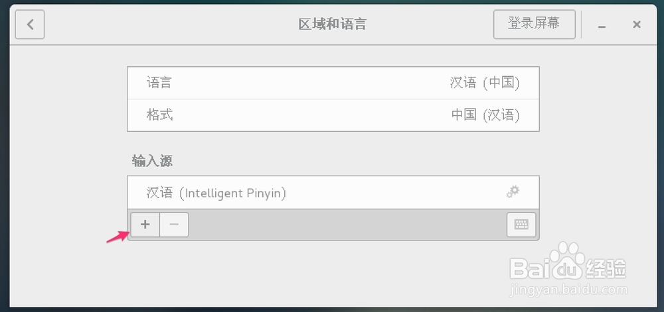Show keyboard layout preview

coord(521,225)
